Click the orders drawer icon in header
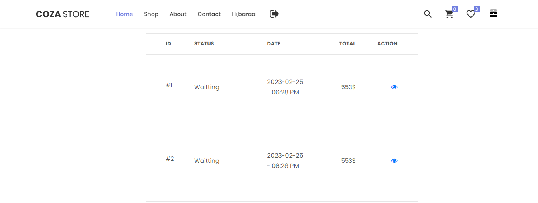The image size is (538, 203). tap(493, 14)
